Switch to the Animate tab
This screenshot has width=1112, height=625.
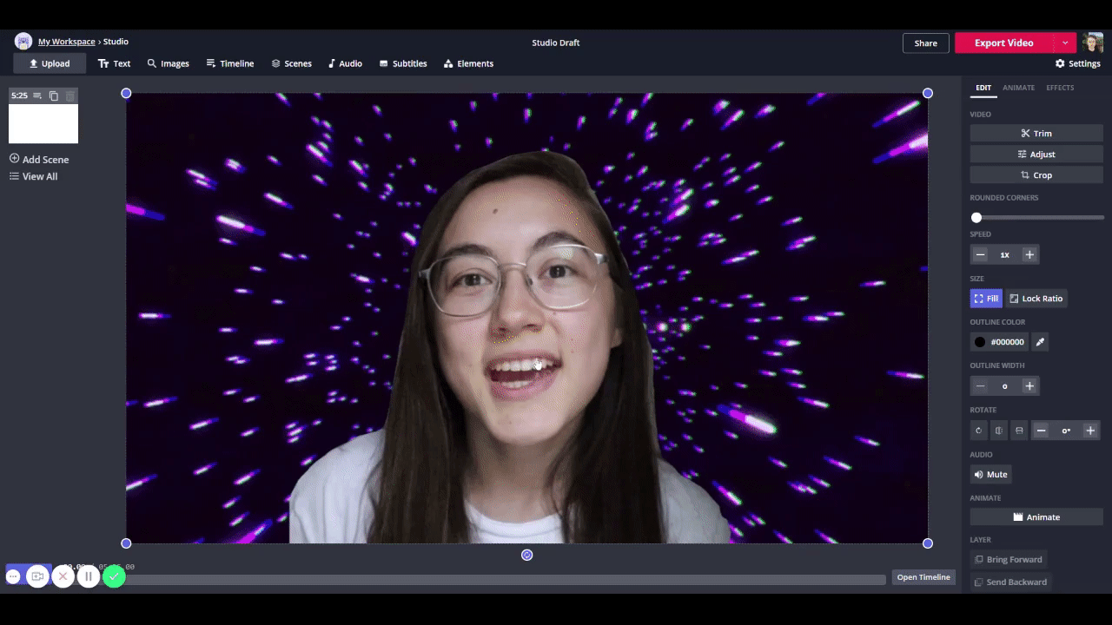1018,88
